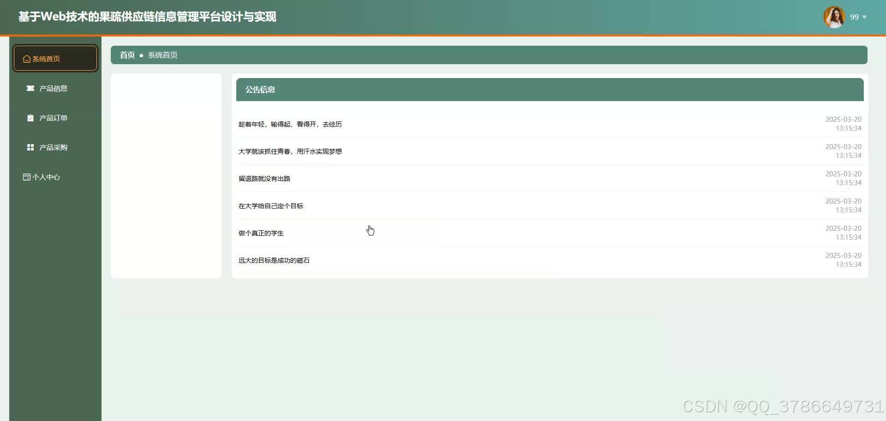Open the 留退路就没有出路 notice
This screenshot has height=421, width=886.
pos(264,179)
